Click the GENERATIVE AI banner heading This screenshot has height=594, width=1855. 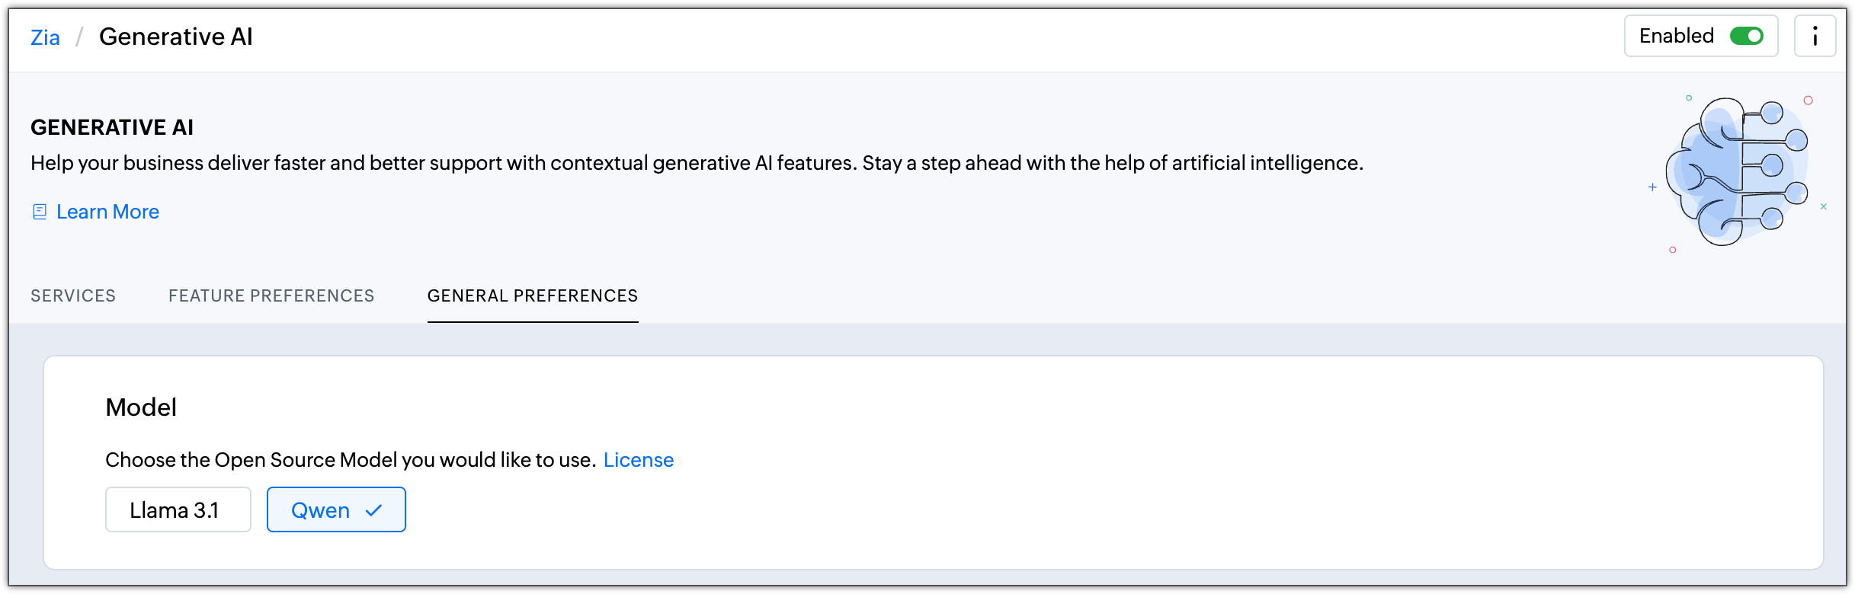click(x=112, y=127)
